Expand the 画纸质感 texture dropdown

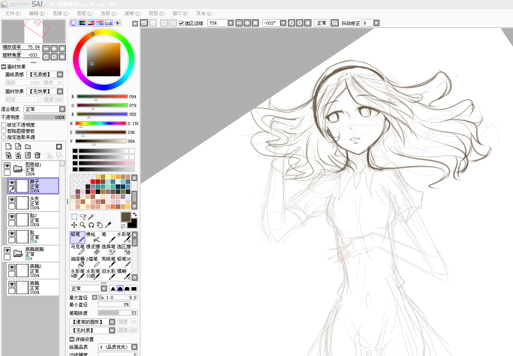tap(60, 75)
